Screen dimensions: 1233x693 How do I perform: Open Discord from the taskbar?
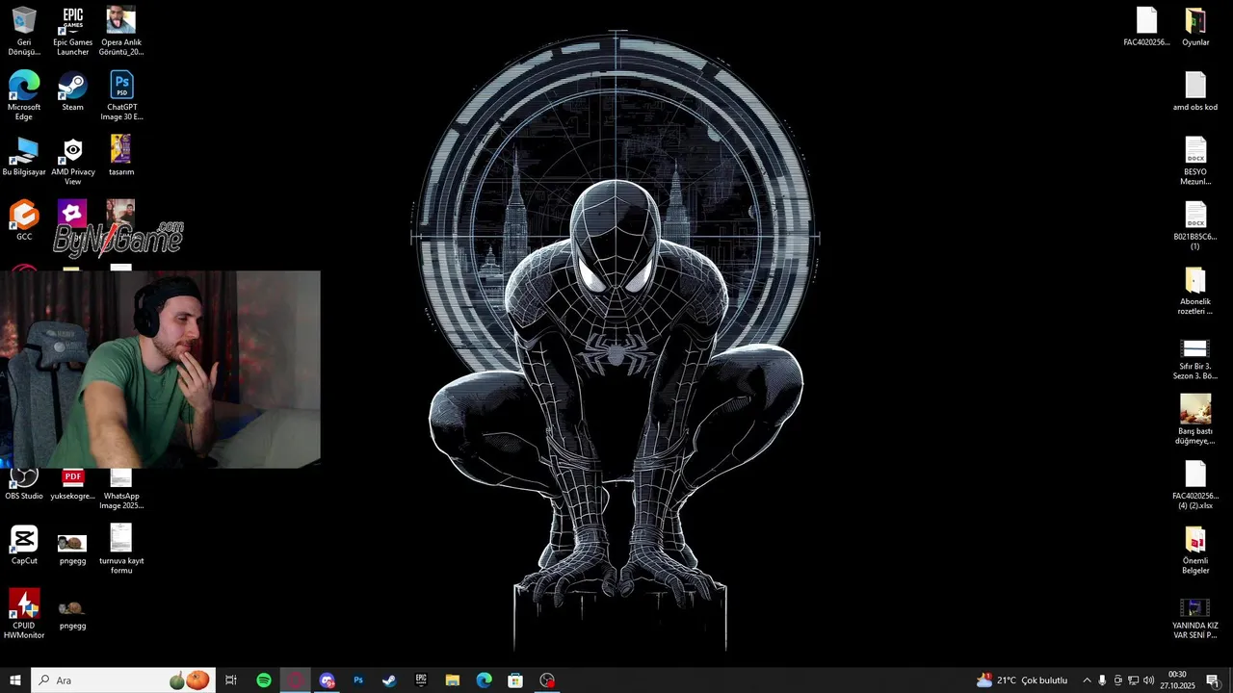click(x=328, y=680)
